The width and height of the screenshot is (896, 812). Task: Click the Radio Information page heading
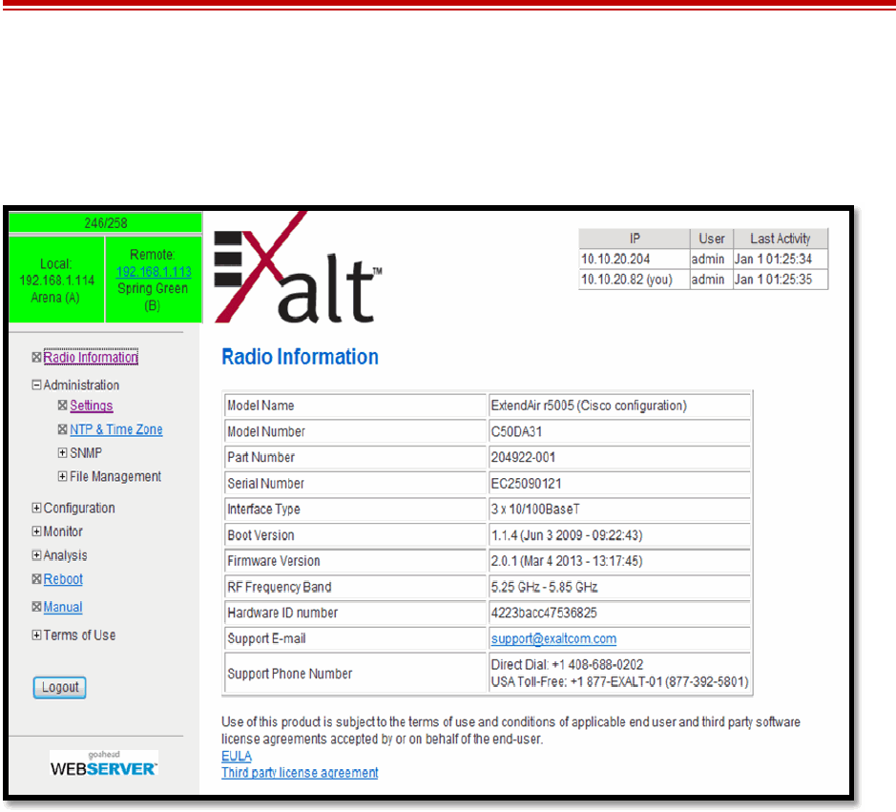point(300,357)
